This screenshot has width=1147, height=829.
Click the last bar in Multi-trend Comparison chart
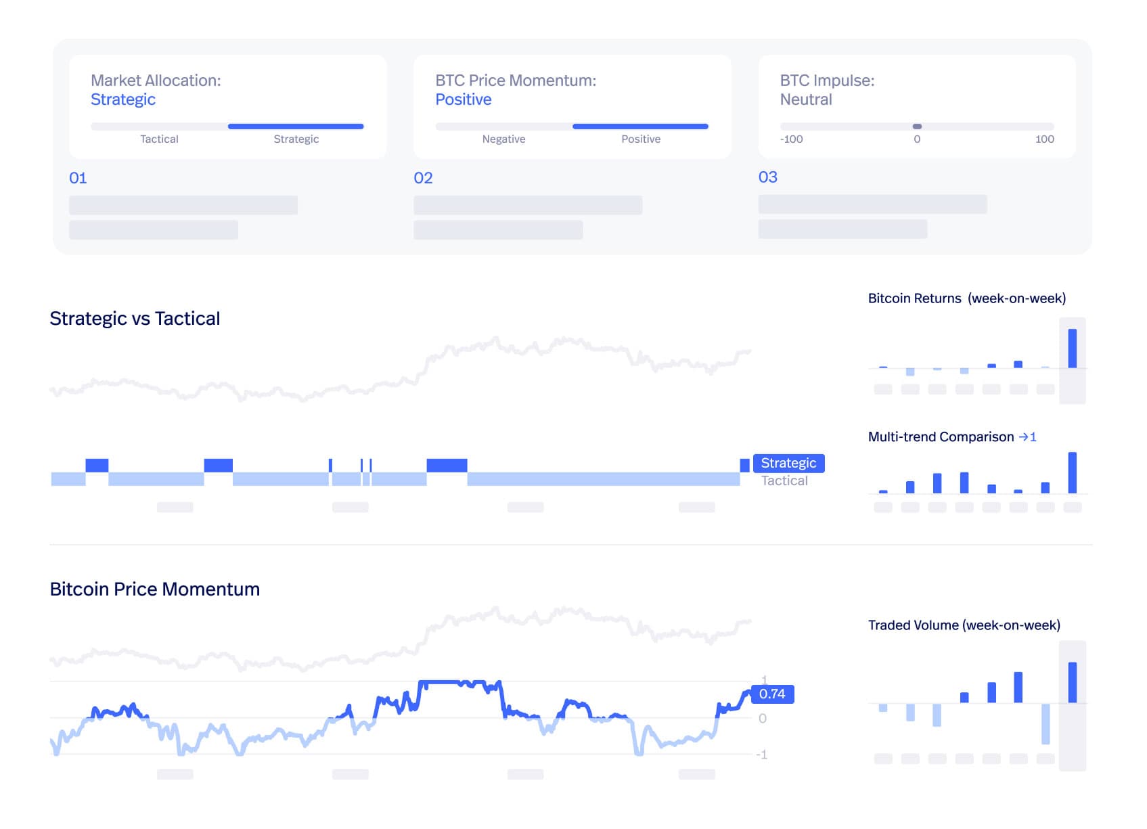pos(1072,472)
